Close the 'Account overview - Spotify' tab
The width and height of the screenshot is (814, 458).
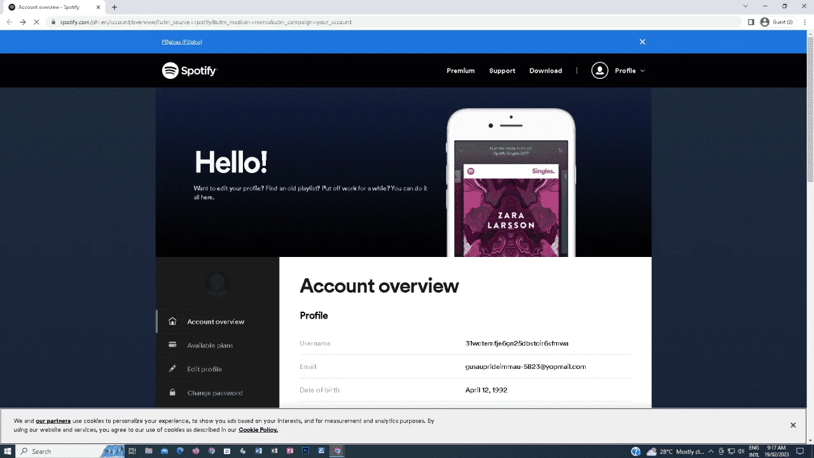[99, 7]
